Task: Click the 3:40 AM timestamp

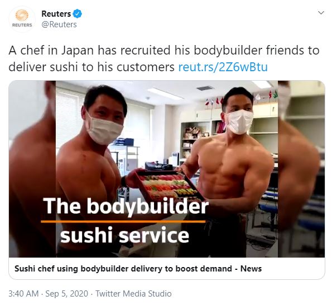Action: [x=23, y=294]
